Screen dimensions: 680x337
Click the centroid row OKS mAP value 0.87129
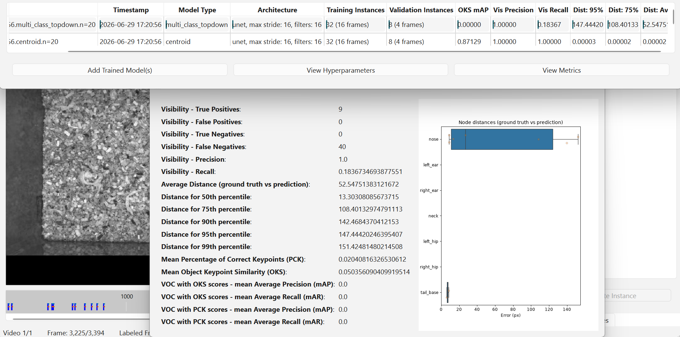tap(469, 42)
